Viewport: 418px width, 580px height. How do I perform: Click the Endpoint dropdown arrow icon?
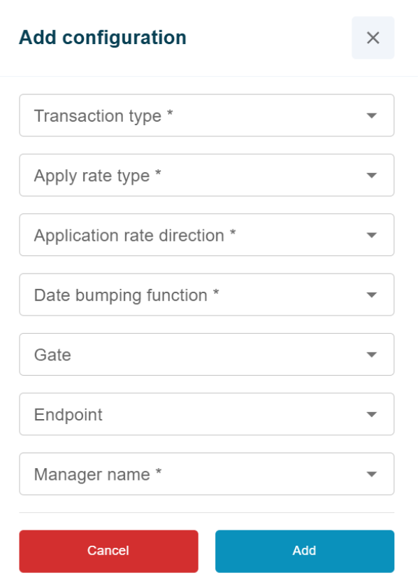(x=371, y=415)
